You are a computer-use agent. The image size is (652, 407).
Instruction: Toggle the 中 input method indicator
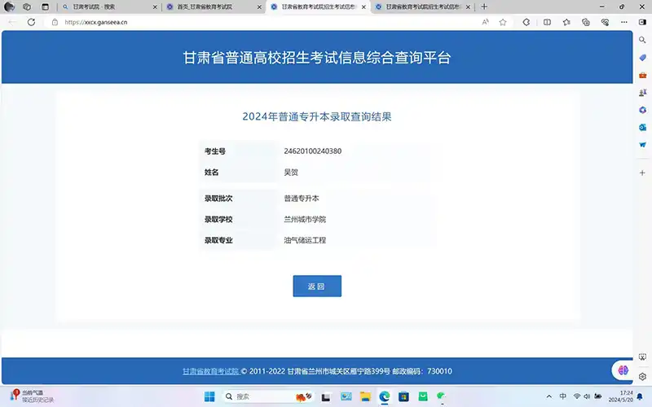tap(562, 396)
